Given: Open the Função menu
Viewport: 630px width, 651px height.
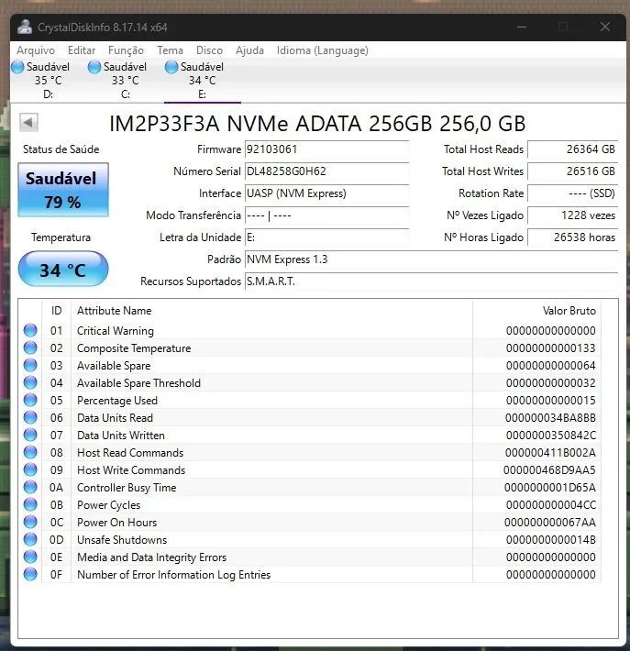Looking at the screenshot, I should click(x=126, y=50).
